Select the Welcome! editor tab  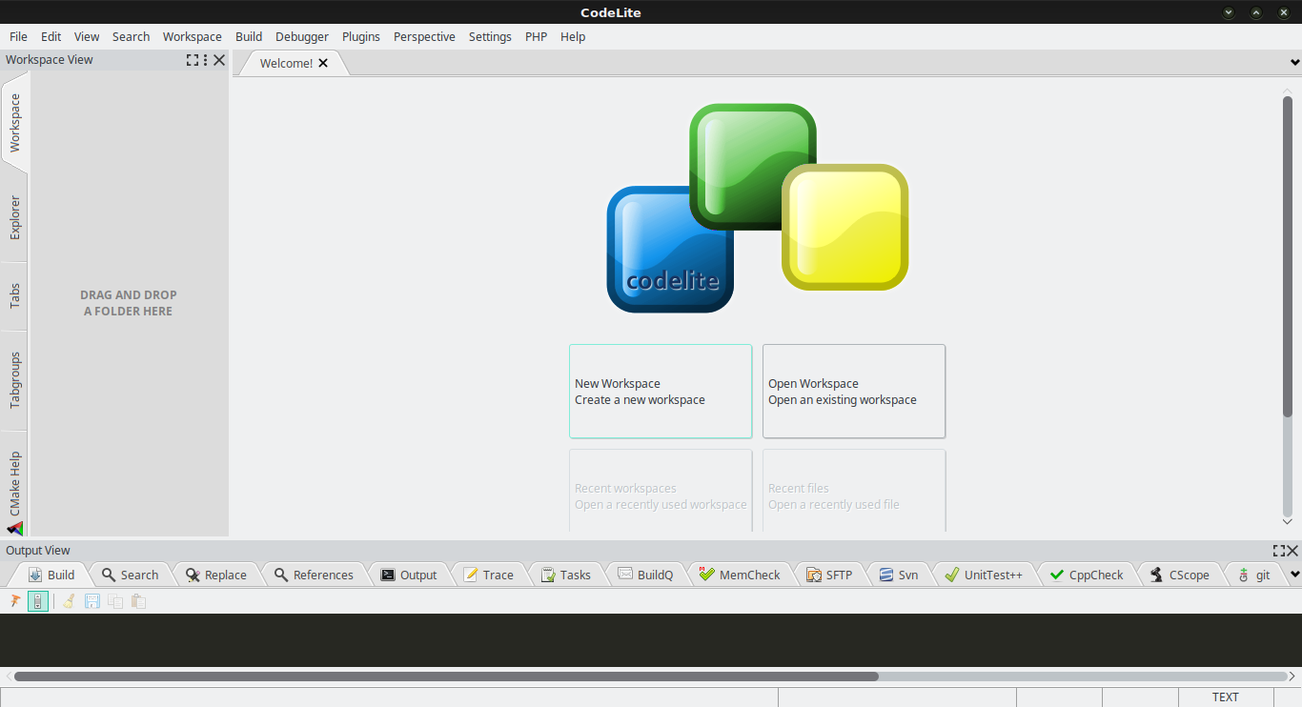pyautogui.click(x=286, y=63)
